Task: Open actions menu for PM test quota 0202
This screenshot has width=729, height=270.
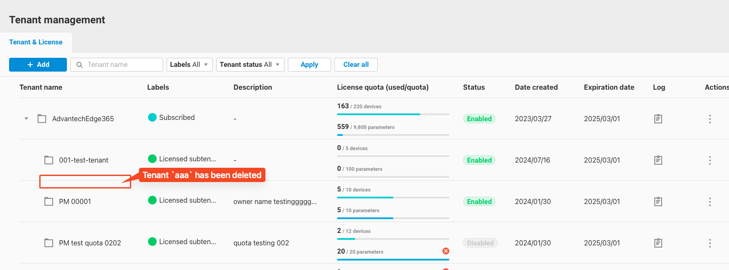Action: point(710,243)
